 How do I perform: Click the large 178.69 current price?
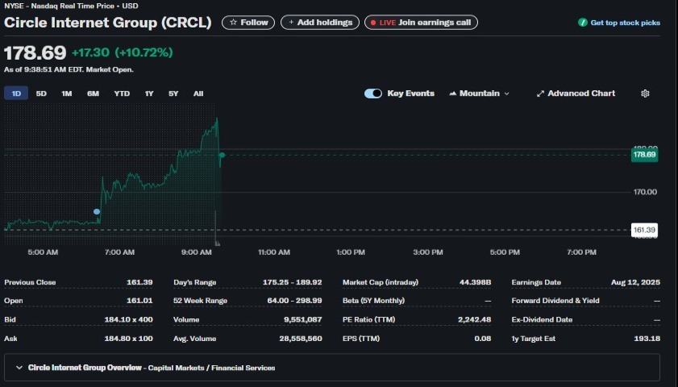pos(35,52)
